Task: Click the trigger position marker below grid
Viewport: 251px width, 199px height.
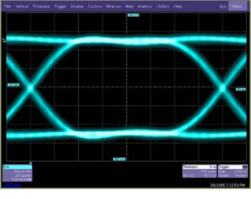Action: 30,163
